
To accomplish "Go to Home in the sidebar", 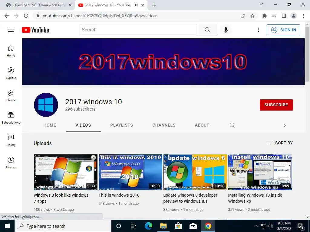I will [11, 51].
